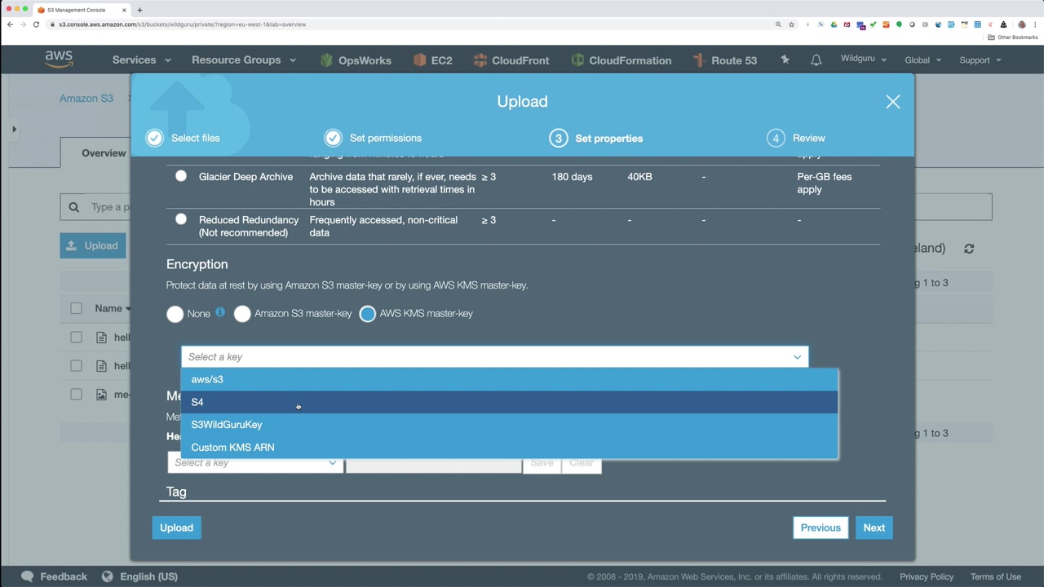
Task: Open CloudFront via its shortcut icon
Action: point(480,60)
